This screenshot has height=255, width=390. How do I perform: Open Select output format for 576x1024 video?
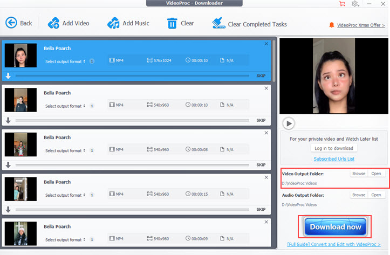65,61
